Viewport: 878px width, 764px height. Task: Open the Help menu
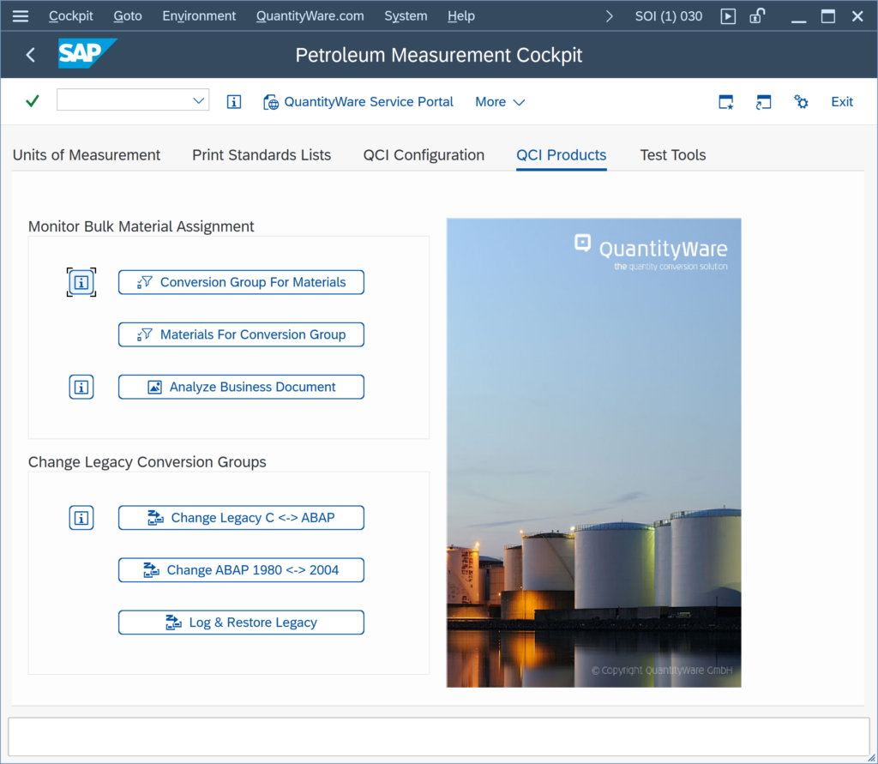(460, 16)
